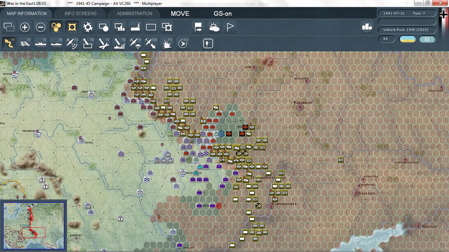The width and height of the screenshot is (449, 252).
Task: Click the boxed up-arrow toolbar icon
Action: coord(208,43)
